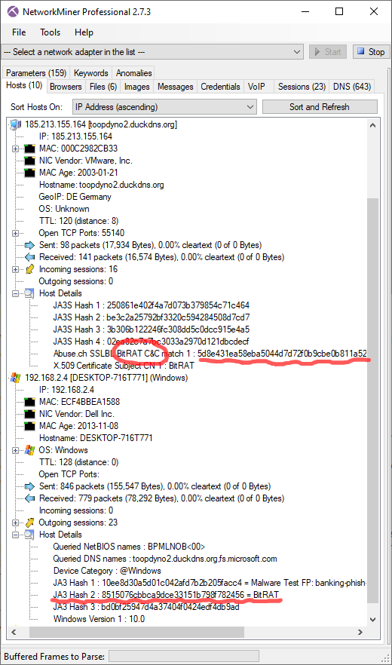Click the Windows flag icon beside OS: Windows
The width and height of the screenshot is (392, 665).
pos(29,450)
